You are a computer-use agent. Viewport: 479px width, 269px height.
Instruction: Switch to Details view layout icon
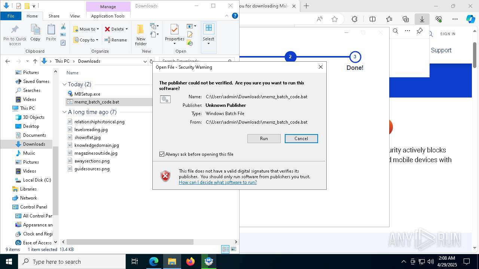[x=225, y=249]
